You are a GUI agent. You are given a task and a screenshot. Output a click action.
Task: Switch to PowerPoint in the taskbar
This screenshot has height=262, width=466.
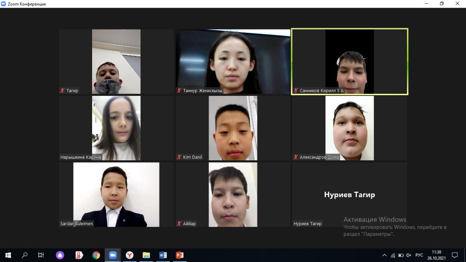pyautogui.click(x=179, y=255)
